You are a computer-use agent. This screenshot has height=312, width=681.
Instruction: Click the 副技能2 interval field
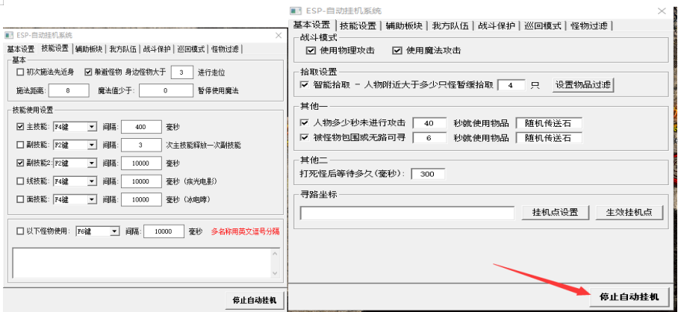pyautogui.click(x=140, y=163)
